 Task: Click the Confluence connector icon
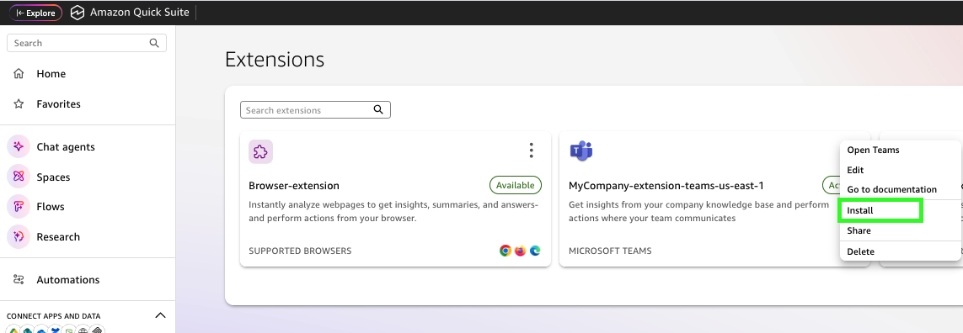[x=56, y=330]
